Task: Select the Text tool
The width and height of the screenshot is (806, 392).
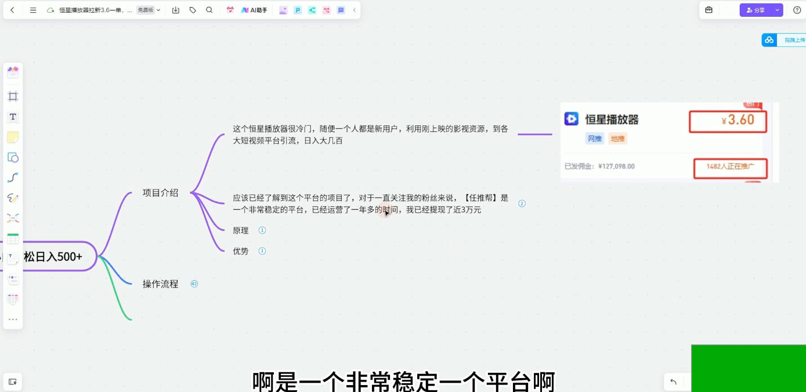Action: pyautogui.click(x=13, y=117)
